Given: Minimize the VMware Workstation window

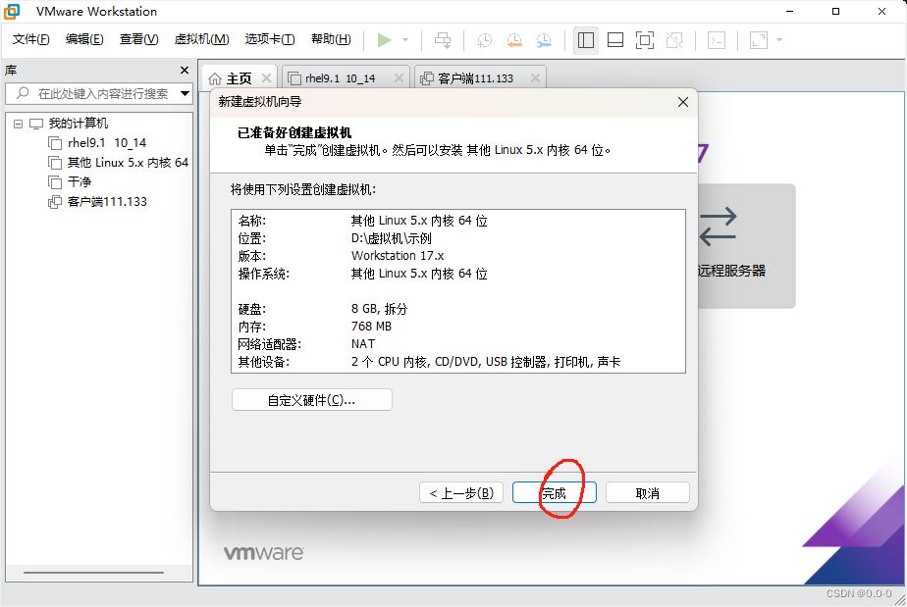Looking at the screenshot, I should (789, 11).
